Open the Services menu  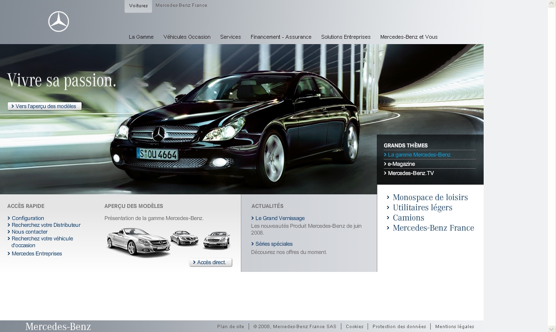(230, 37)
